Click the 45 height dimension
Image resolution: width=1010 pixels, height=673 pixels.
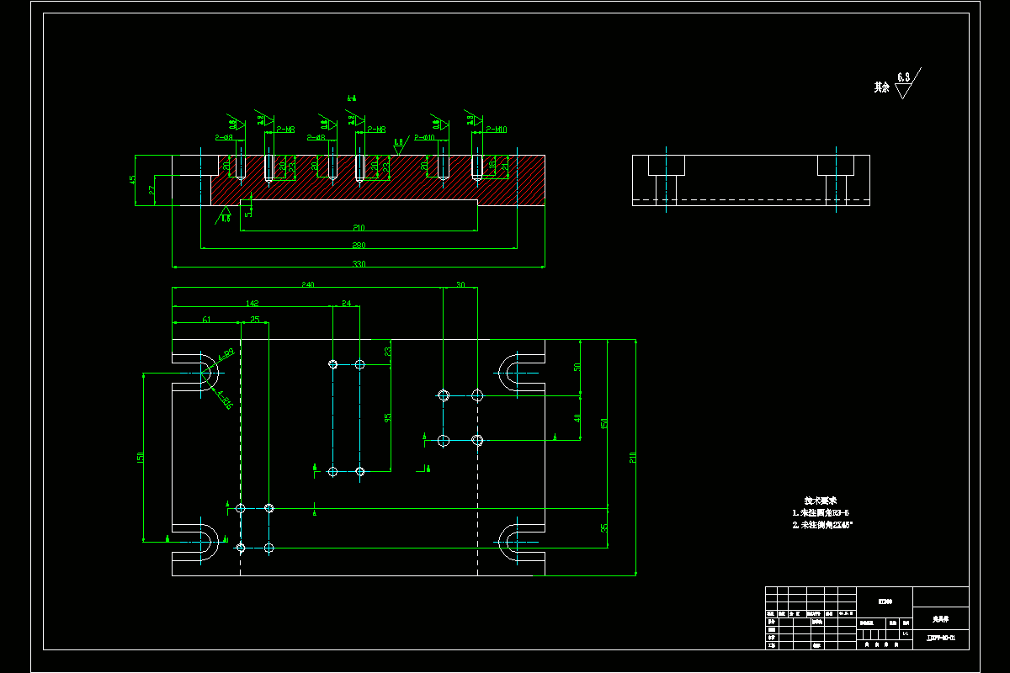(132, 180)
